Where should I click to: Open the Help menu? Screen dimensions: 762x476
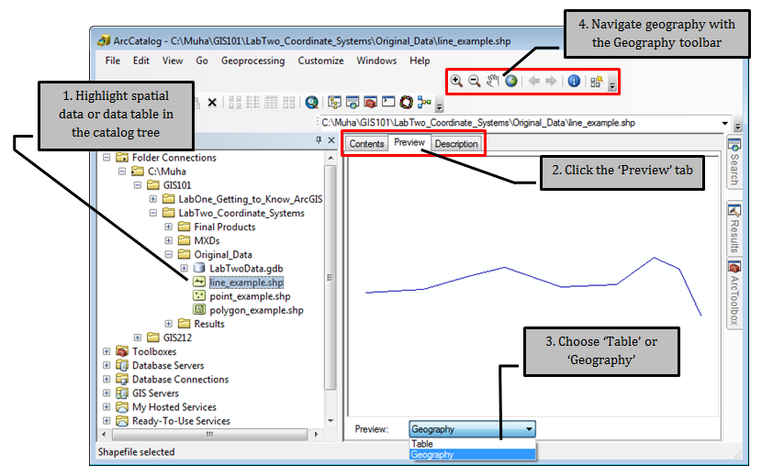coord(420,61)
